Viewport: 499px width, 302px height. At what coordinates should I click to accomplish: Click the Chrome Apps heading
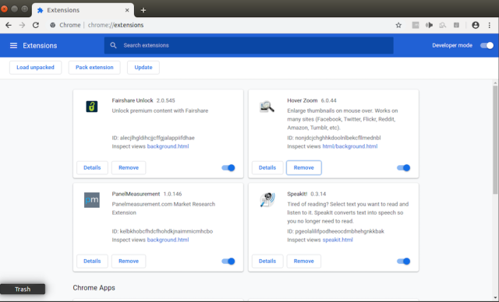pyautogui.click(x=94, y=288)
